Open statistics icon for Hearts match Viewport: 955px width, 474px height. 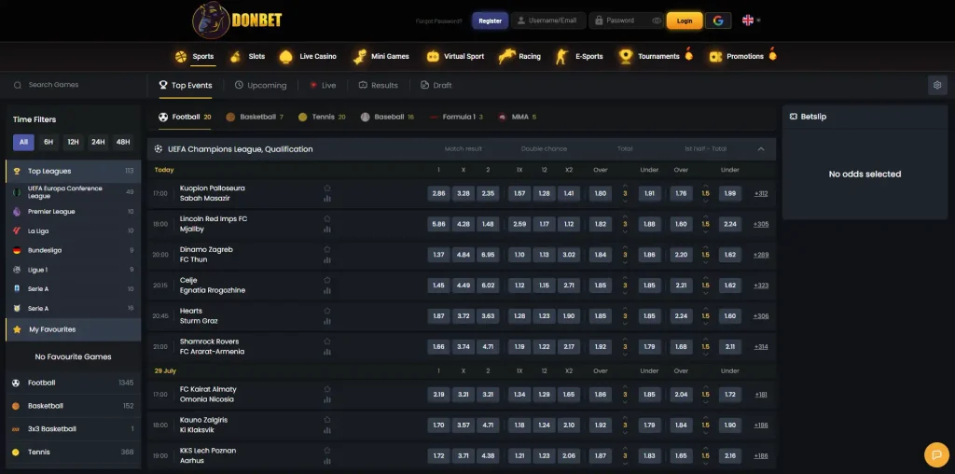tap(327, 321)
